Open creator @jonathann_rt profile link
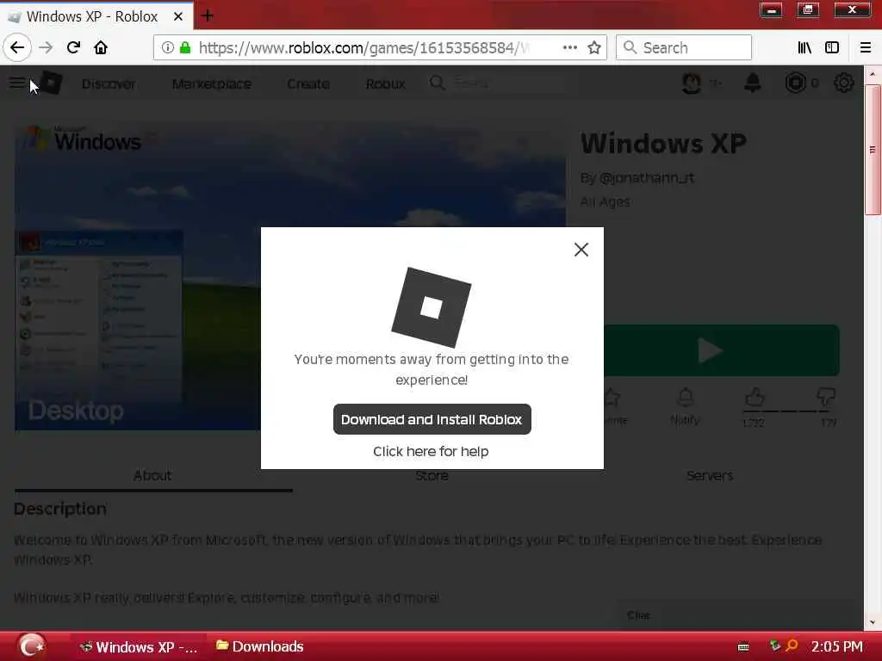The image size is (882, 661). pos(646,178)
